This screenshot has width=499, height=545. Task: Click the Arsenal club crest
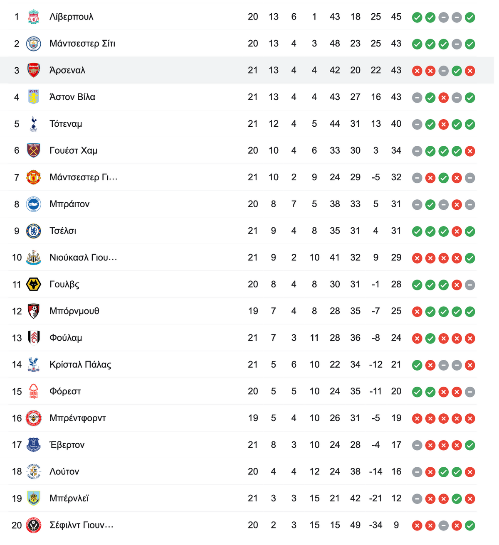[34, 70]
